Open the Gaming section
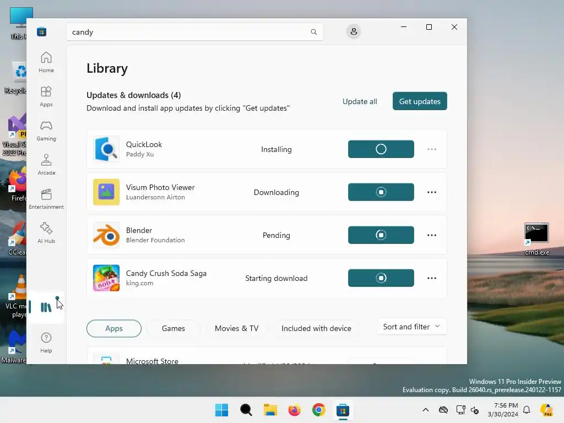This screenshot has height=423, width=564. pyautogui.click(x=46, y=131)
